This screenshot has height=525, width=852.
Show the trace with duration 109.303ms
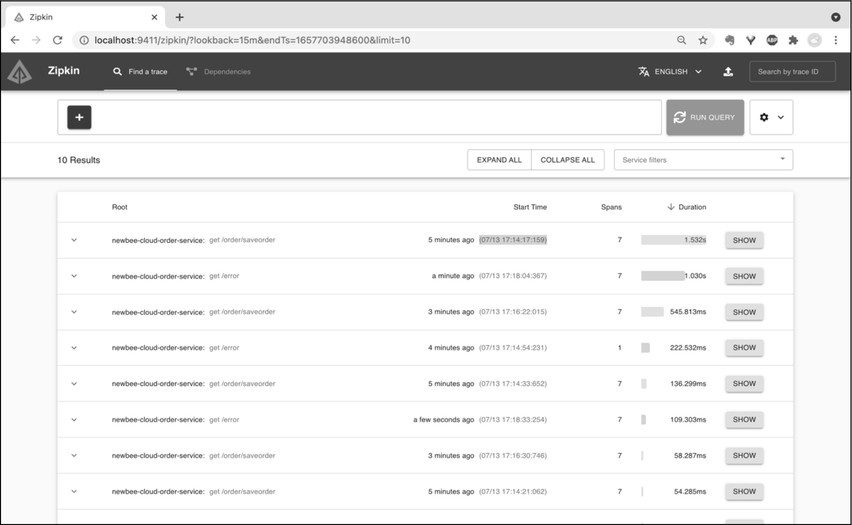(744, 420)
